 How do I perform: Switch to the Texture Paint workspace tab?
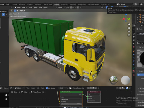(x=47, y=4)
